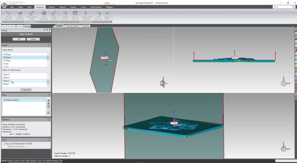
Task: Open the Capture ribbon tab
Action: click(x=73, y=7)
